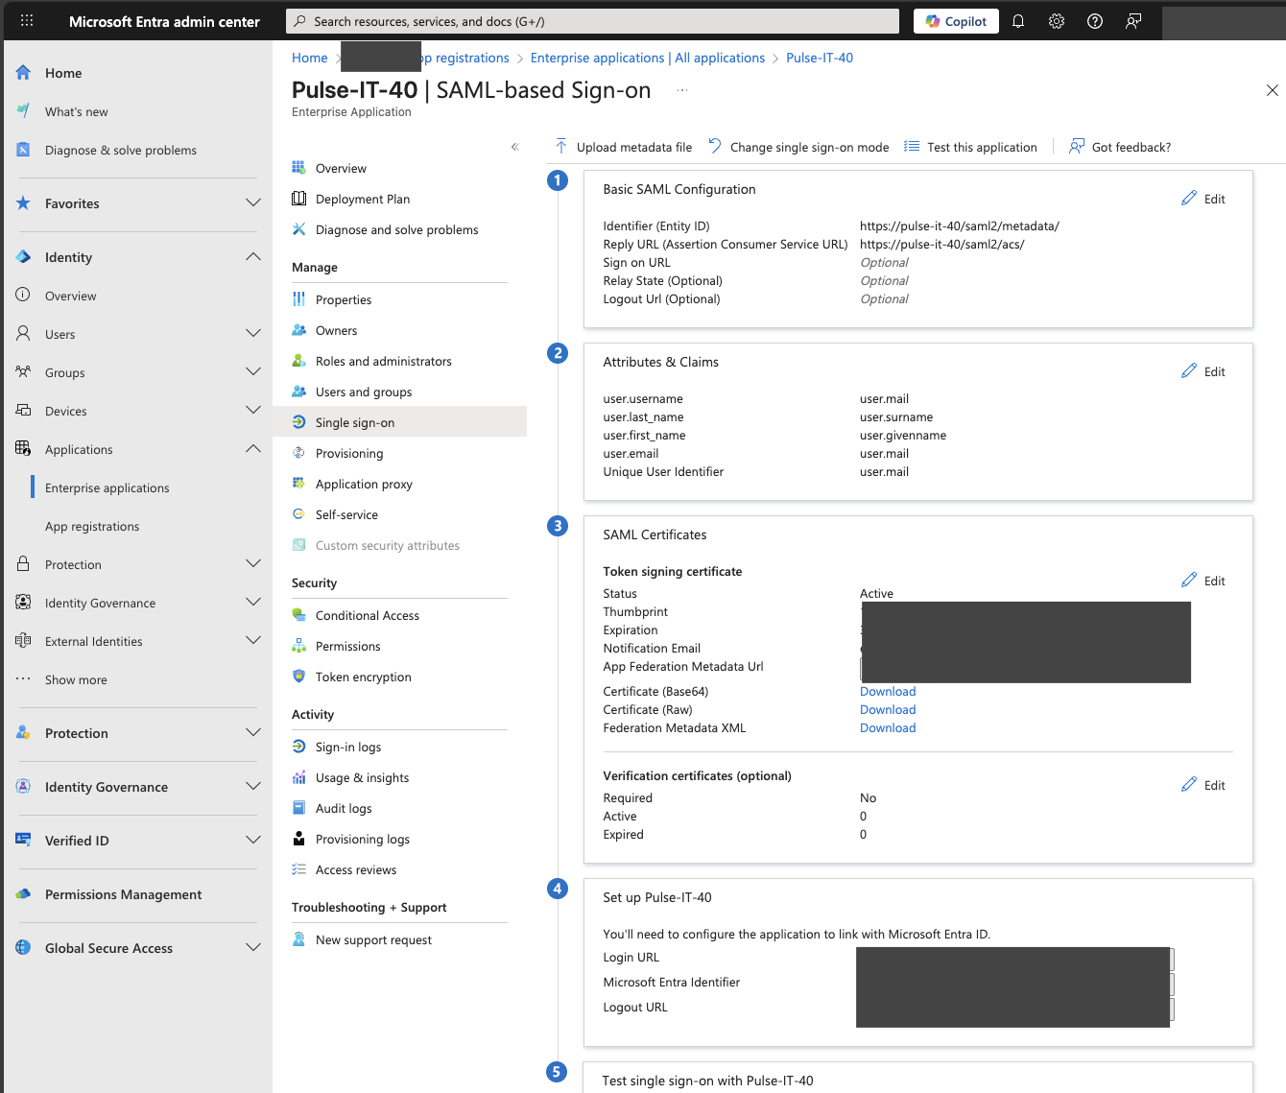
Task: Open Enterprise applications | All applications breadcrumb
Action: coord(648,58)
